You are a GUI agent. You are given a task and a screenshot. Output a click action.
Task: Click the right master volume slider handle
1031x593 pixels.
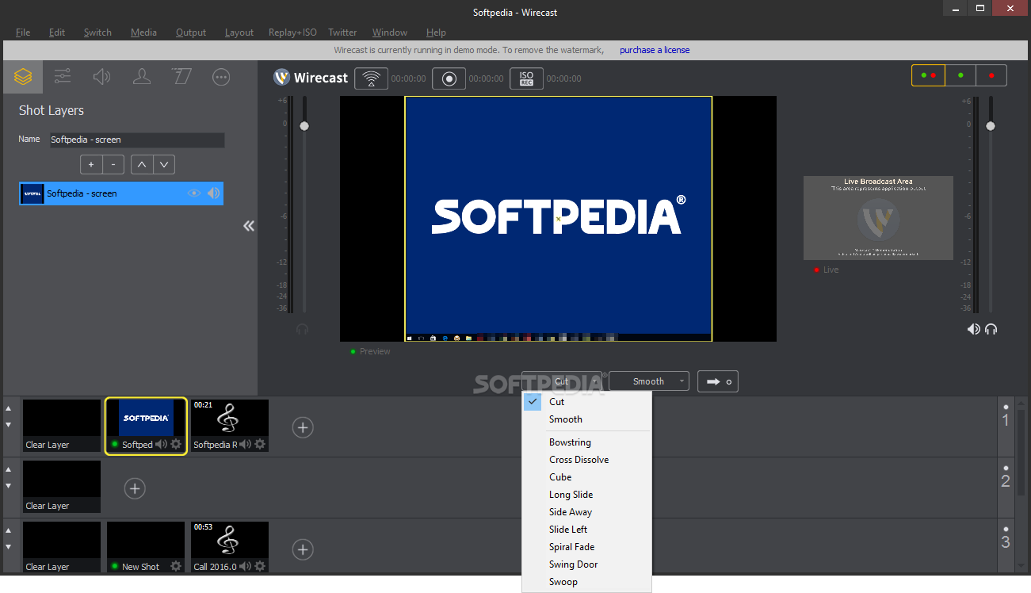coord(990,126)
